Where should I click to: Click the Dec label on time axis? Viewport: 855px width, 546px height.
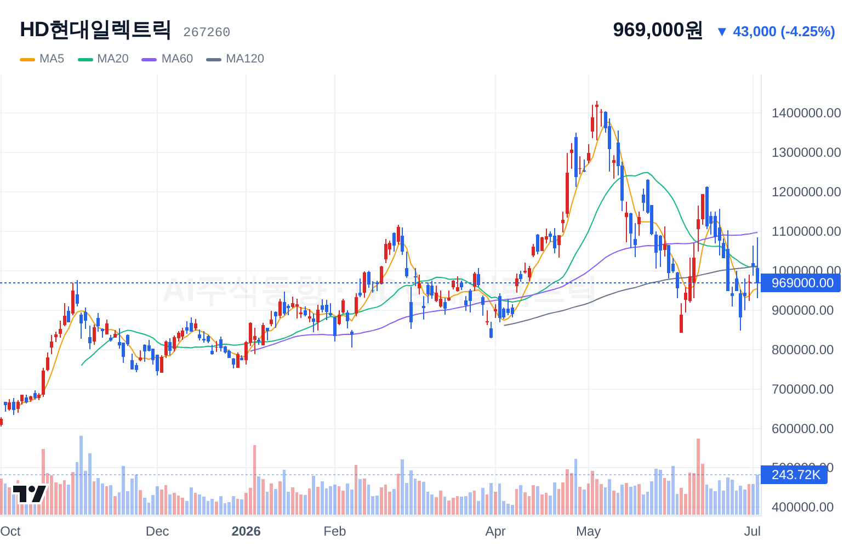pos(157,531)
